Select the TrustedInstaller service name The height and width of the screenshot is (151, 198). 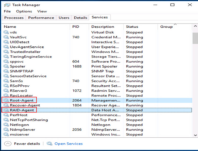(x=25, y=52)
